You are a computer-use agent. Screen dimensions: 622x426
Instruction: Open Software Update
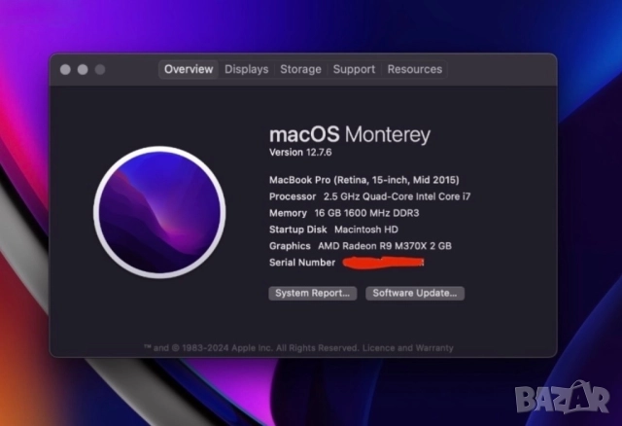[415, 294]
